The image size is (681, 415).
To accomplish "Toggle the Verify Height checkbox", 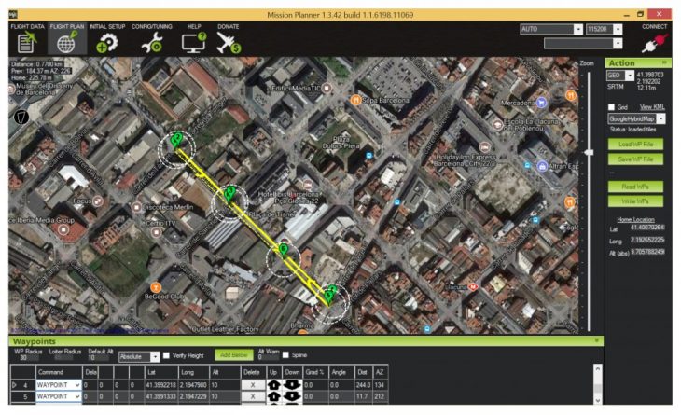I will (x=167, y=355).
